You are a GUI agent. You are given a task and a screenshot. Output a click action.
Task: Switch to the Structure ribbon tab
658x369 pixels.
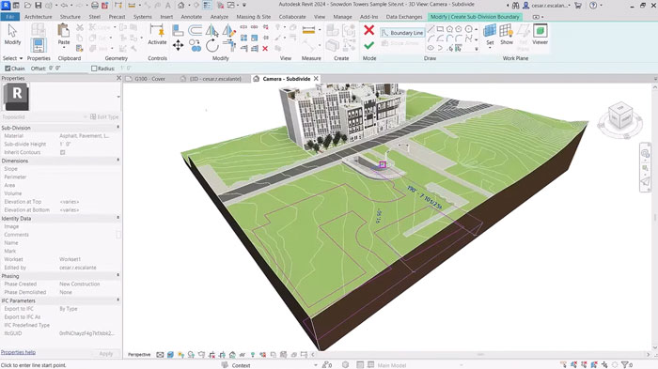click(x=70, y=17)
